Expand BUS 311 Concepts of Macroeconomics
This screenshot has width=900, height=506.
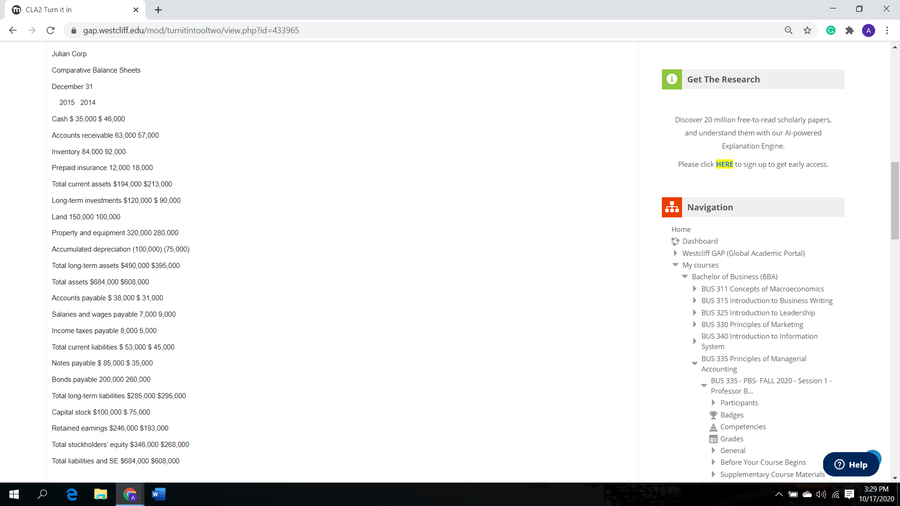(x=694, y=289)
